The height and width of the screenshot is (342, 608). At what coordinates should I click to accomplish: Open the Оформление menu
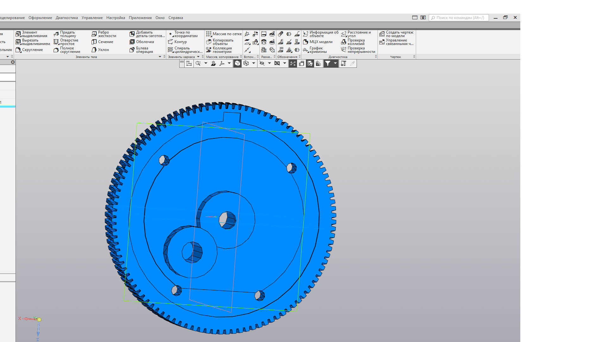click(40, 18)
